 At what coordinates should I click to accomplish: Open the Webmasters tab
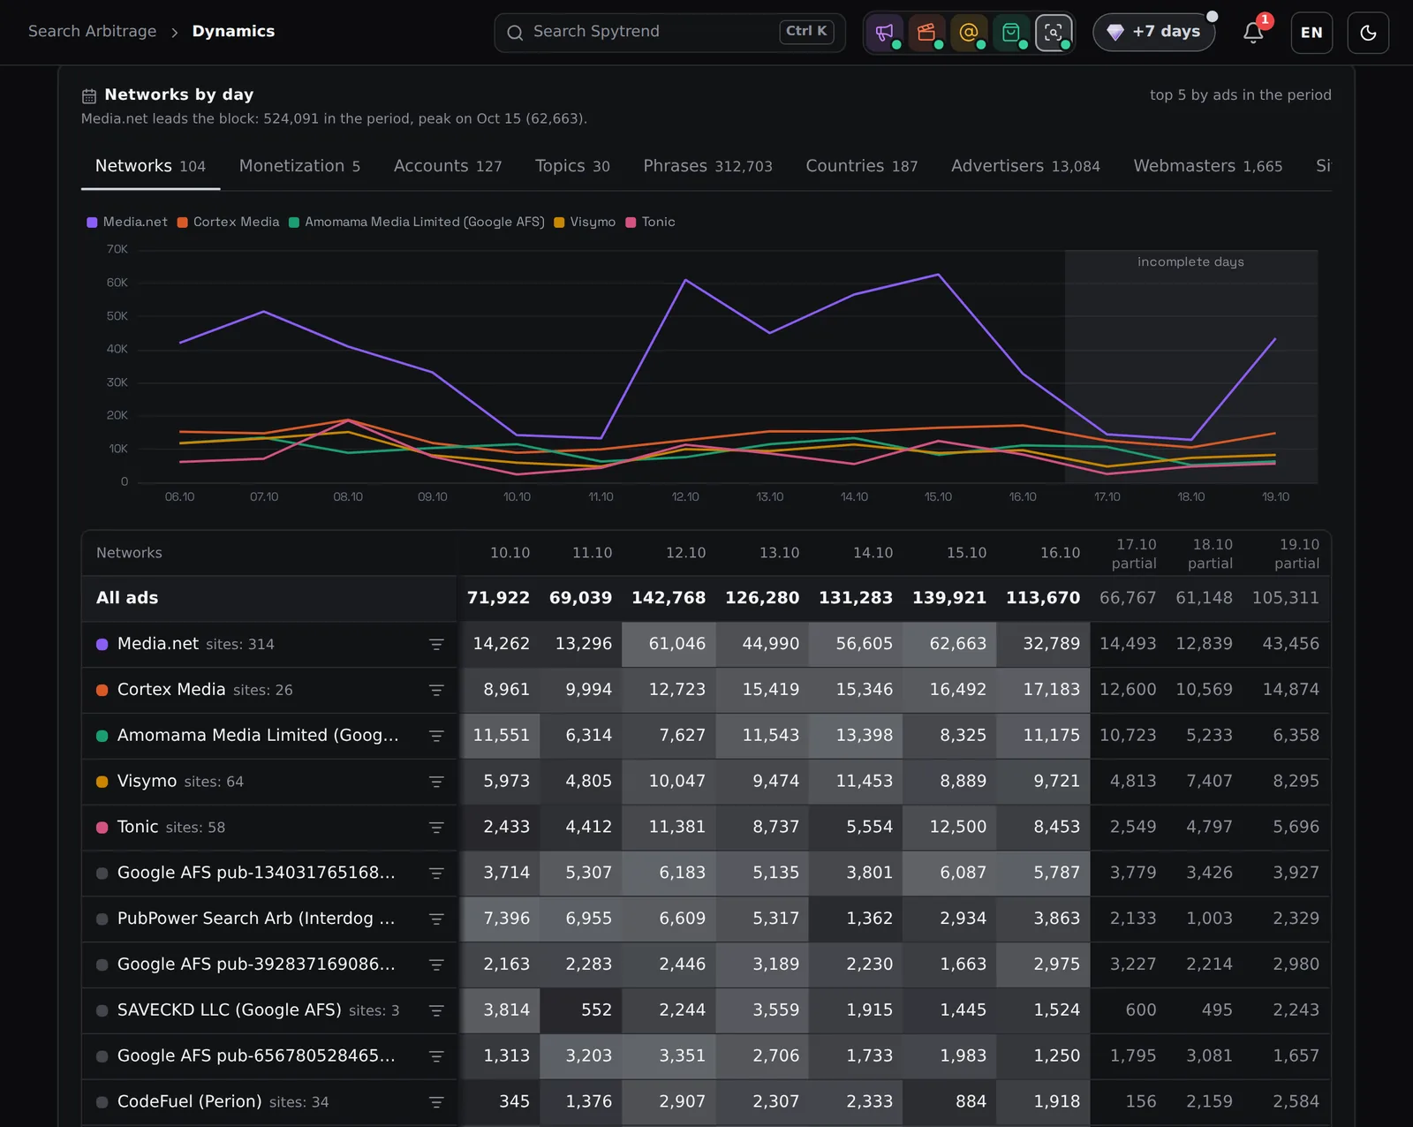[1208, 166]
